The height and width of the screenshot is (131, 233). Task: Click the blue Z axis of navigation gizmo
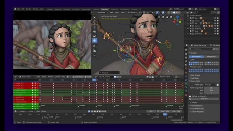point(177,17)
